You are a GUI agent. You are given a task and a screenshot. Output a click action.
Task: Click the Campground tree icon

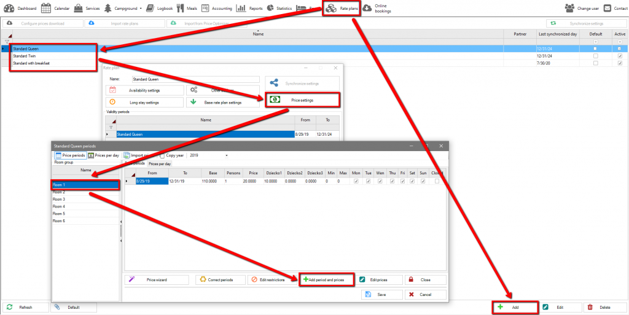tap(108, 8)
